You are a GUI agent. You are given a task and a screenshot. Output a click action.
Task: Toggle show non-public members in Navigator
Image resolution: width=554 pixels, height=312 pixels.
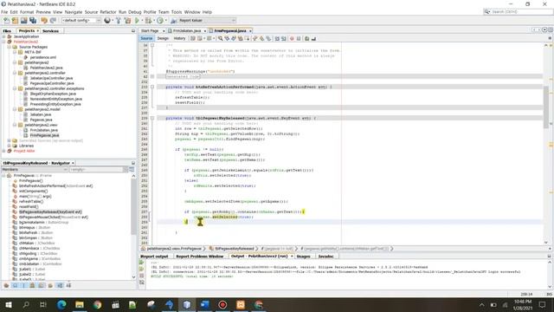[x=32, y=285]
